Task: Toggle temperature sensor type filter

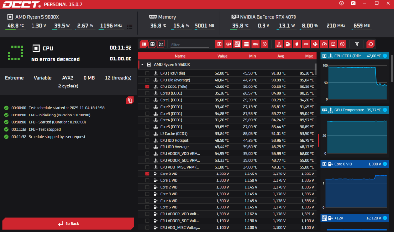Action: (279, 44)
